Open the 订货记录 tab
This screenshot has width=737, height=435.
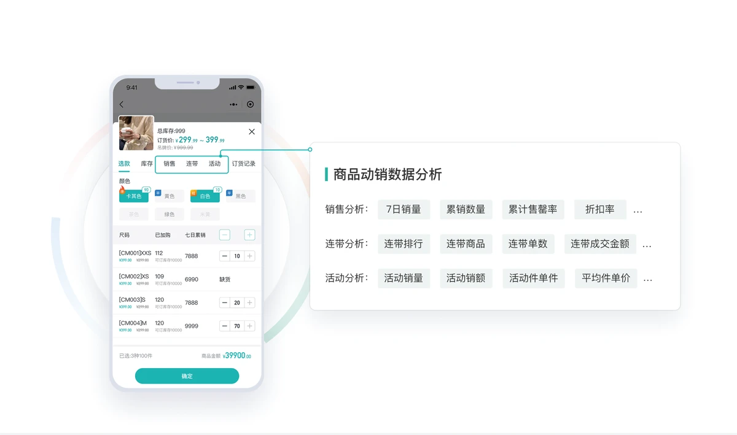pyautogui.click(x=244, y=164)
